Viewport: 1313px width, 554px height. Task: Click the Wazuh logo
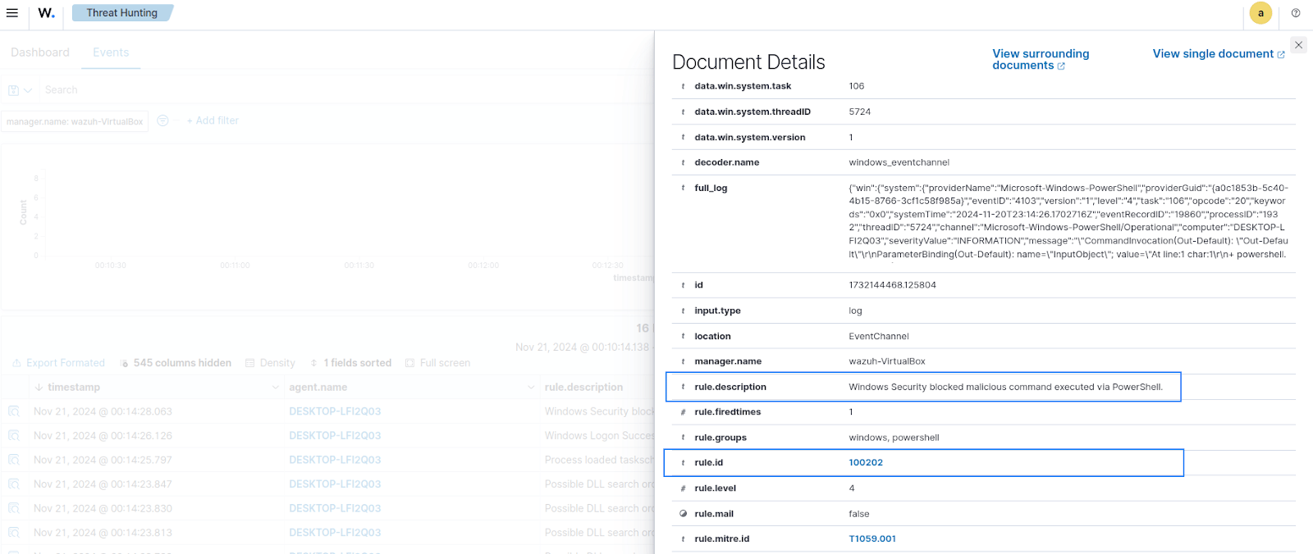[x=47, y=13]
